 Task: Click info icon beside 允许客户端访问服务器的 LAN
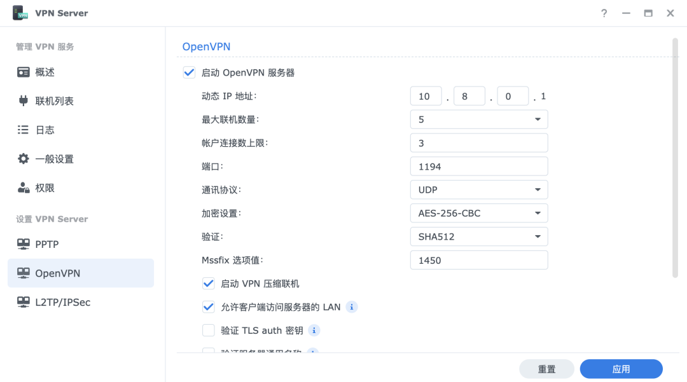point(352,307)
